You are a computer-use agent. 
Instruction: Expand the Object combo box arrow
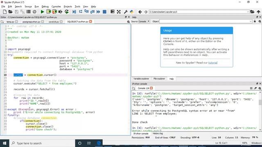pyautogui.click(x=251, y=21)
